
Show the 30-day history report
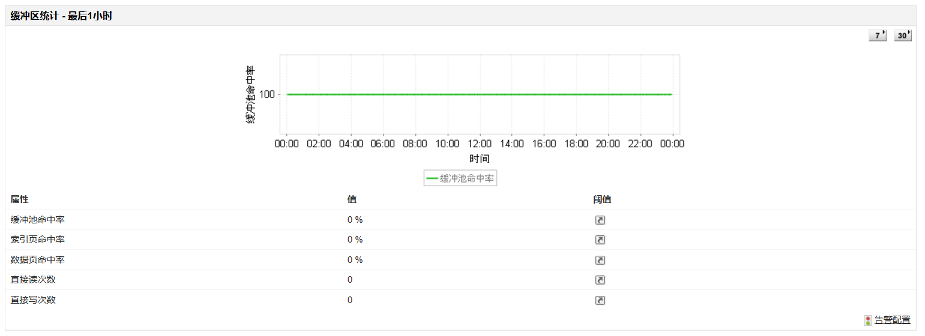(902, 36)
